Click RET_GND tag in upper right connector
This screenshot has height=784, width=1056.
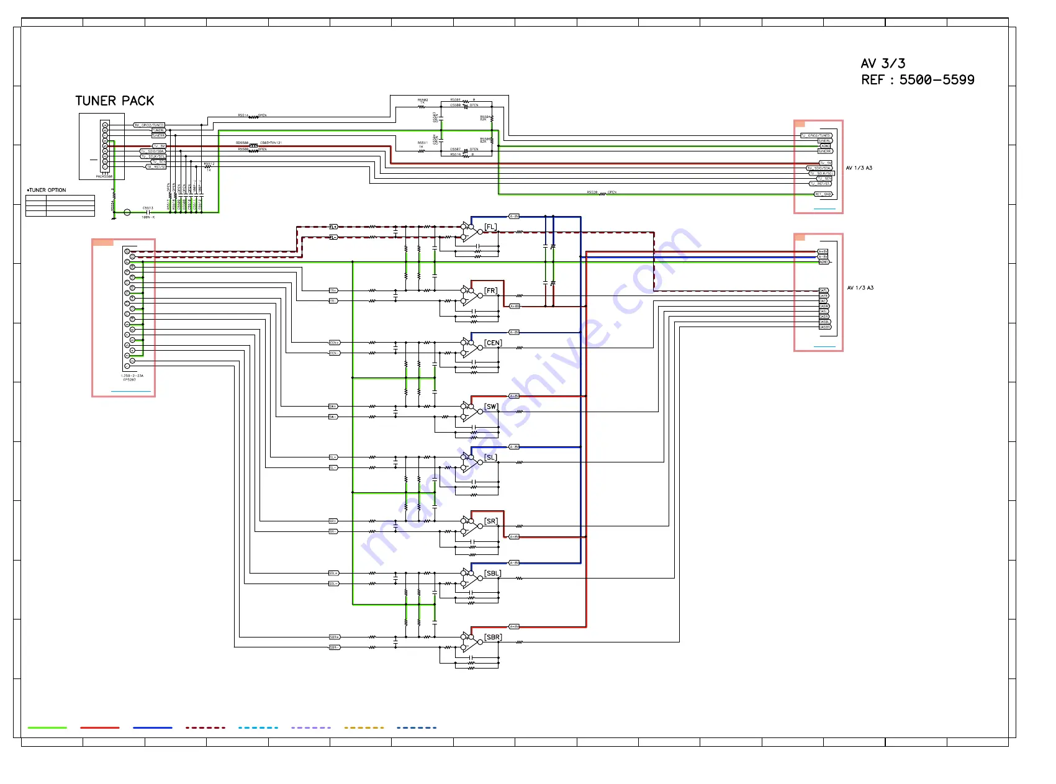point(823,194)
